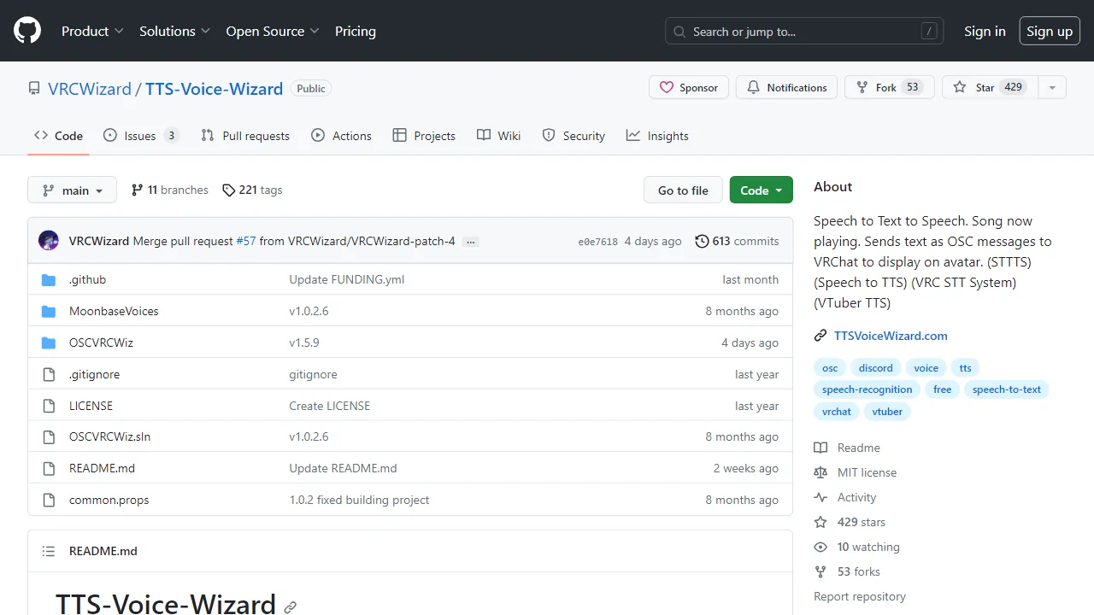Click the Sponsor heart button
Image resolution: width=1094 pixels, height=615 pixels.
click(689, 87)
